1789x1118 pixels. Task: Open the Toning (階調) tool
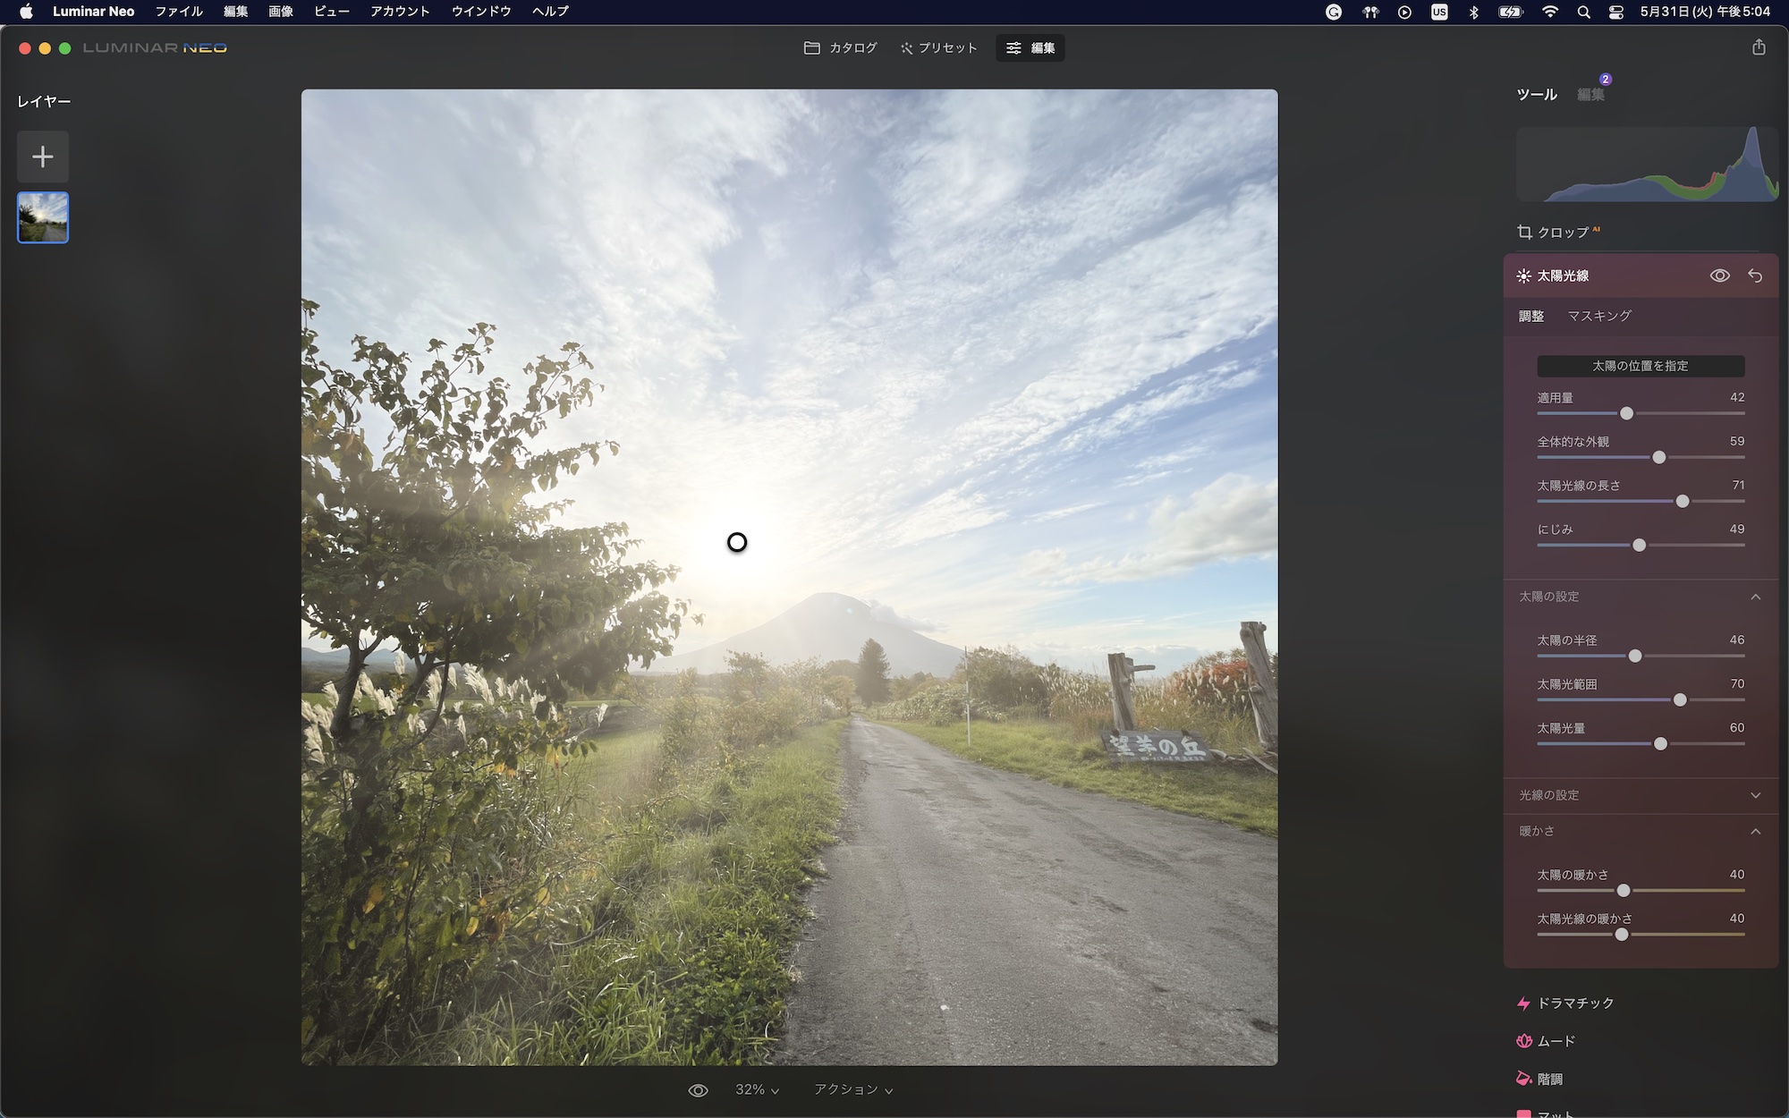[1548, 1080]
